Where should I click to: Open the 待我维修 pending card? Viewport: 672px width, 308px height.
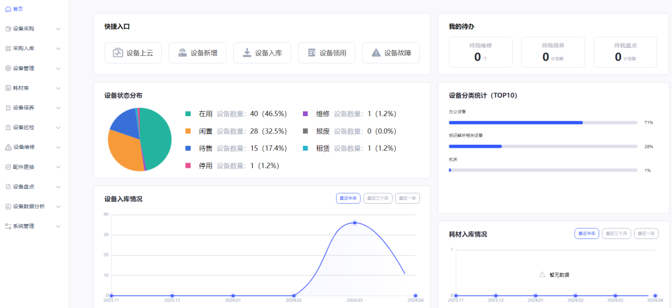click(x=480, y=52)
